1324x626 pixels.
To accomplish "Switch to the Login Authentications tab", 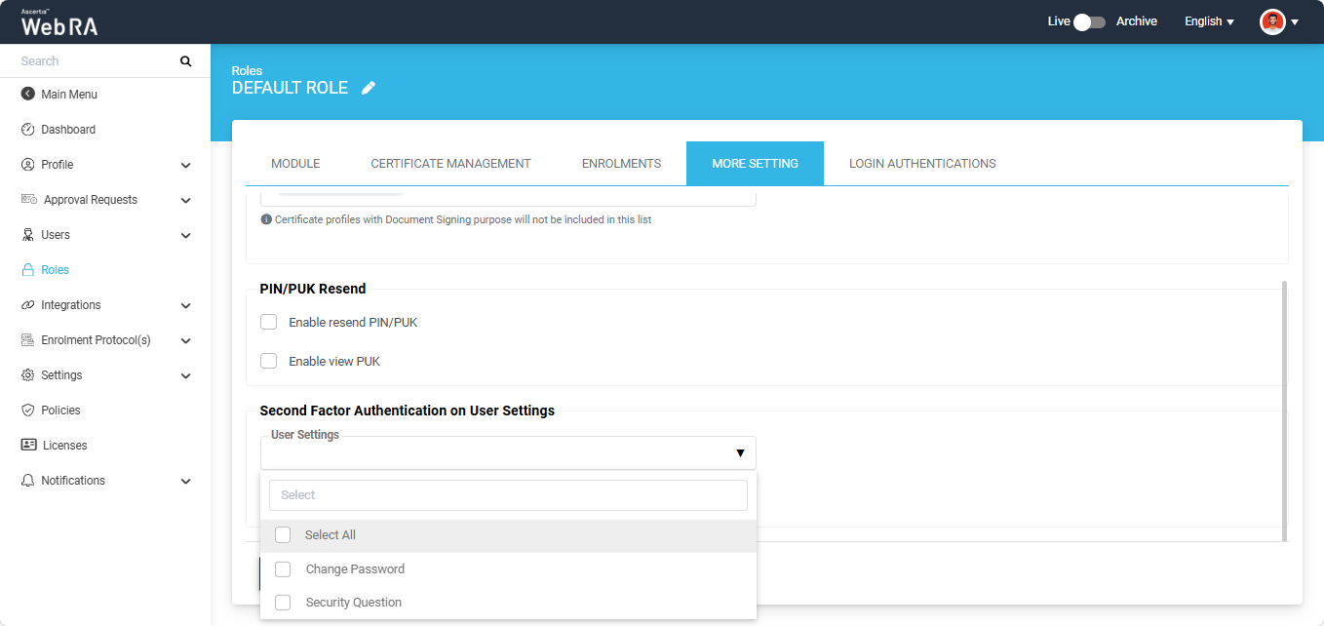I will pyautogui.click(x=922, y=164).
